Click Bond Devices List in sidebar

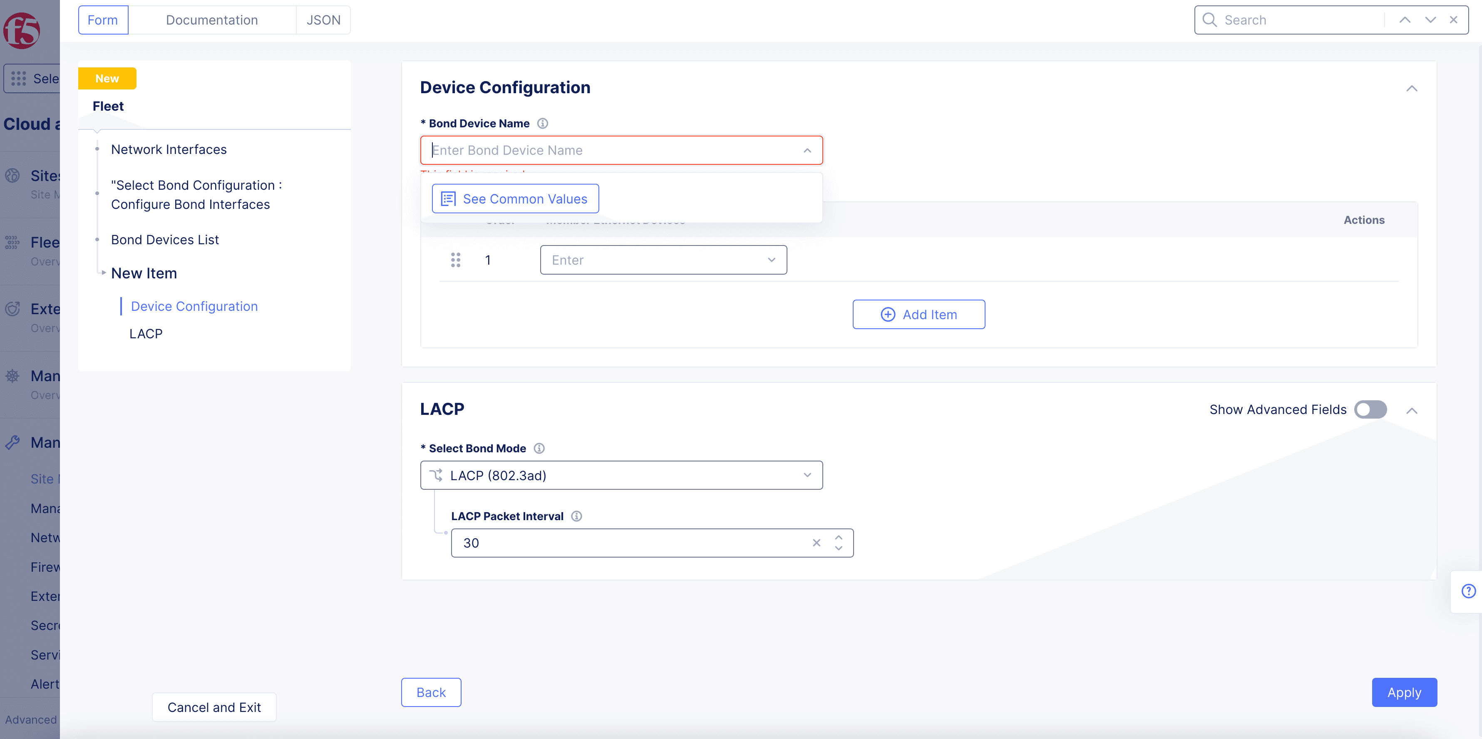point(165,239)
